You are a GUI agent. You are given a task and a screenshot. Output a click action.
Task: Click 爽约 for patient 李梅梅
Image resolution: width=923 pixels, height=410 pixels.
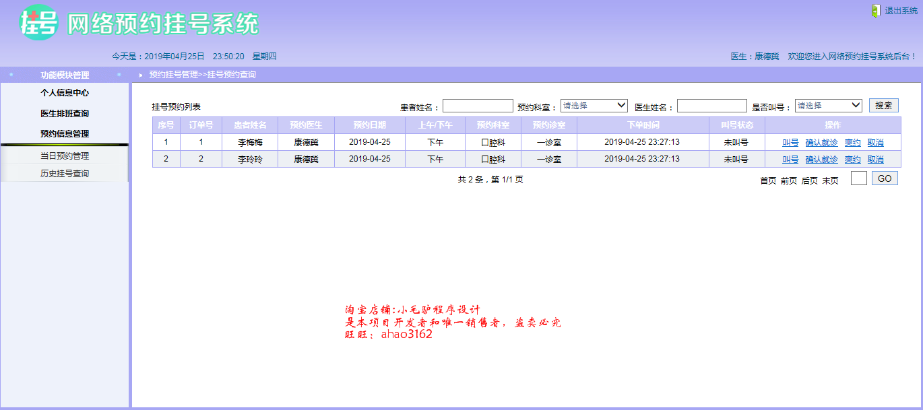853,142
